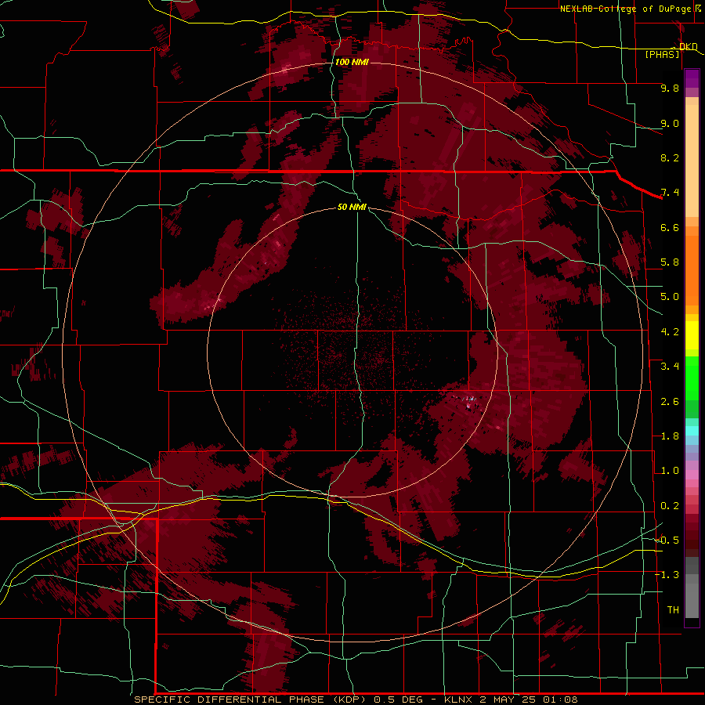Click the NEXLAB-College of DuPage label
This screenshot has width=705, height=705.
[627, 9]
